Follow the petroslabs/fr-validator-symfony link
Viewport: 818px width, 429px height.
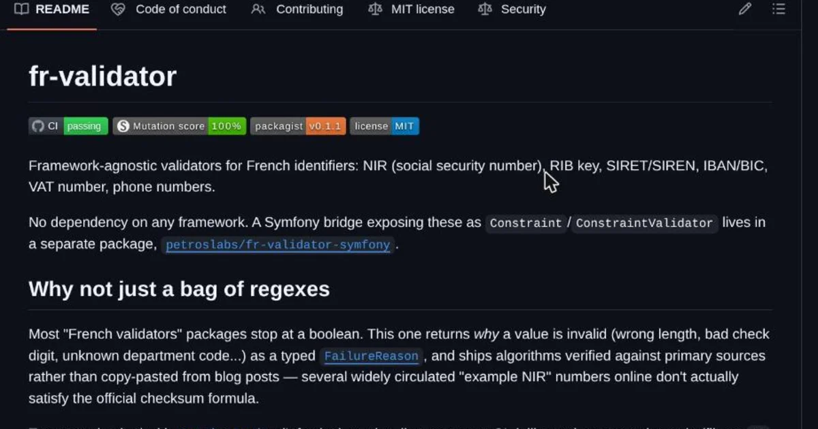point(278,245)
